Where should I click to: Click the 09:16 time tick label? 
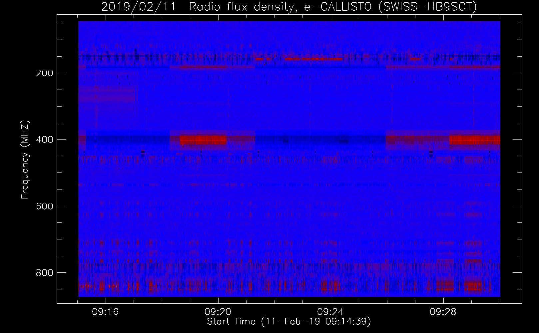(x=106, y=312)
